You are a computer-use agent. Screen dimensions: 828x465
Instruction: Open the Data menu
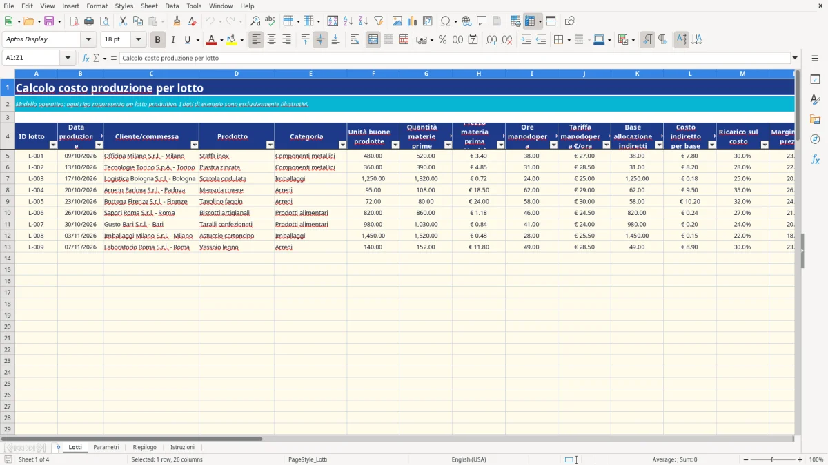(172, 6)
